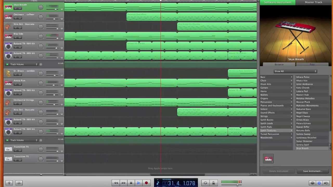The height and width of the screenshot is (187, 333).
Task: Select the Arena Run track keyboard icon
Action: click(8, 83)
